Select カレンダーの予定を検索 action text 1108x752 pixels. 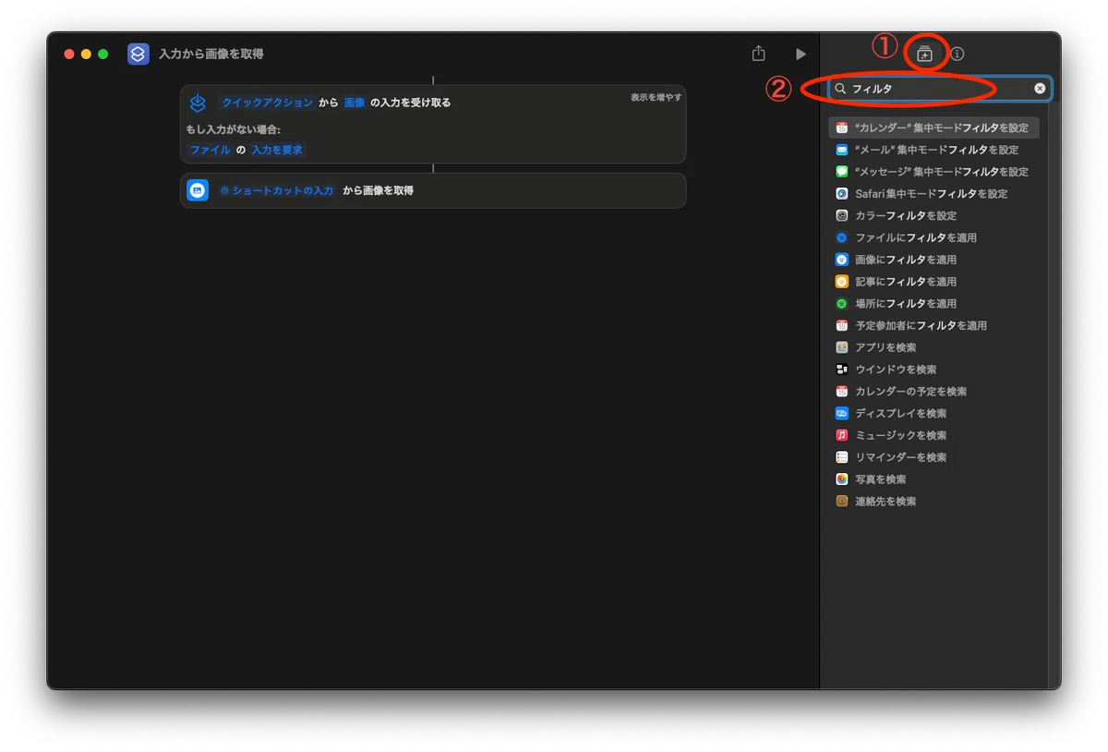pos(910,392)
